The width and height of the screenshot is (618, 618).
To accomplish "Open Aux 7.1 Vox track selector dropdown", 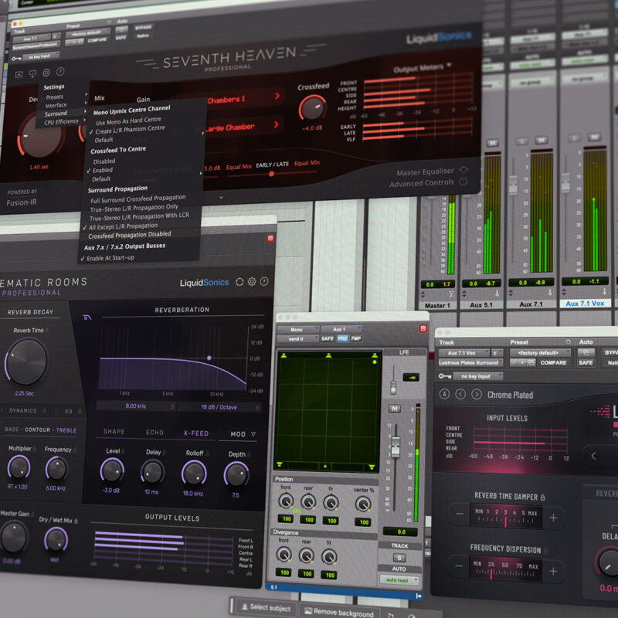I will pyautogui.click(x=464, y=353).
